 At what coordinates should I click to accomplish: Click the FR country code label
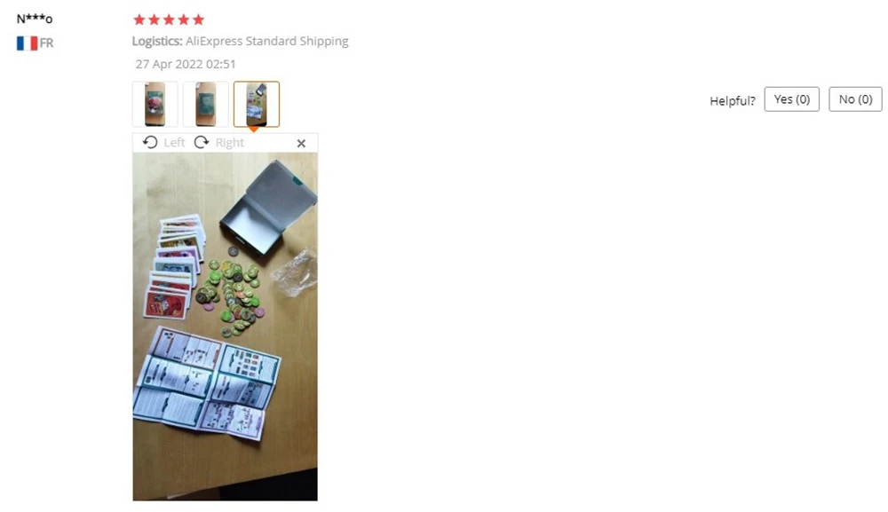46,43
